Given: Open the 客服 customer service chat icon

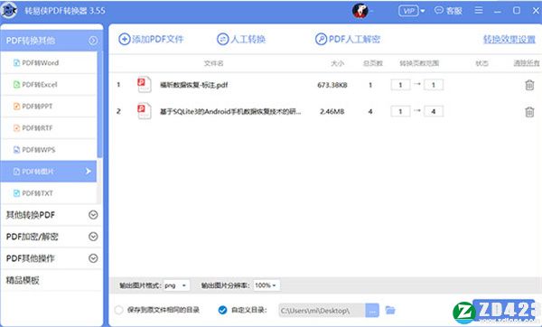Looking at the screenshot, I should pos(439,10).
